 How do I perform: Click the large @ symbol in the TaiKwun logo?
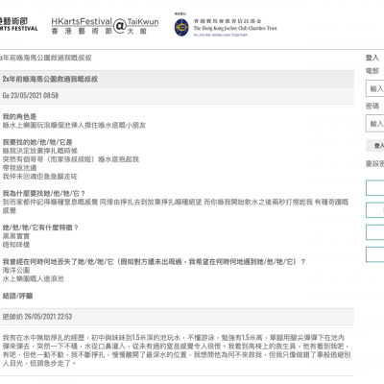tap(120, 26)
